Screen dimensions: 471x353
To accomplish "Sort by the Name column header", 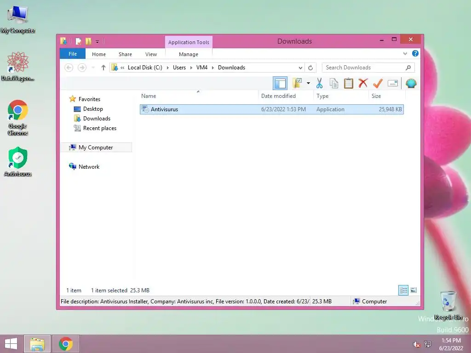I will point(198,96).
